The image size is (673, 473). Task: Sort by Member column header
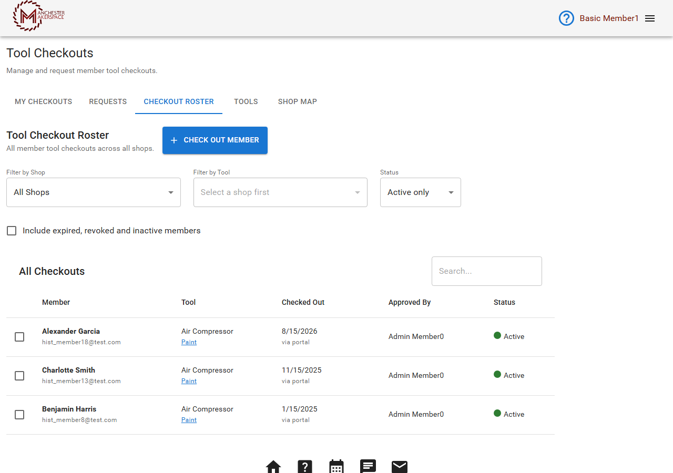[56, 302]
